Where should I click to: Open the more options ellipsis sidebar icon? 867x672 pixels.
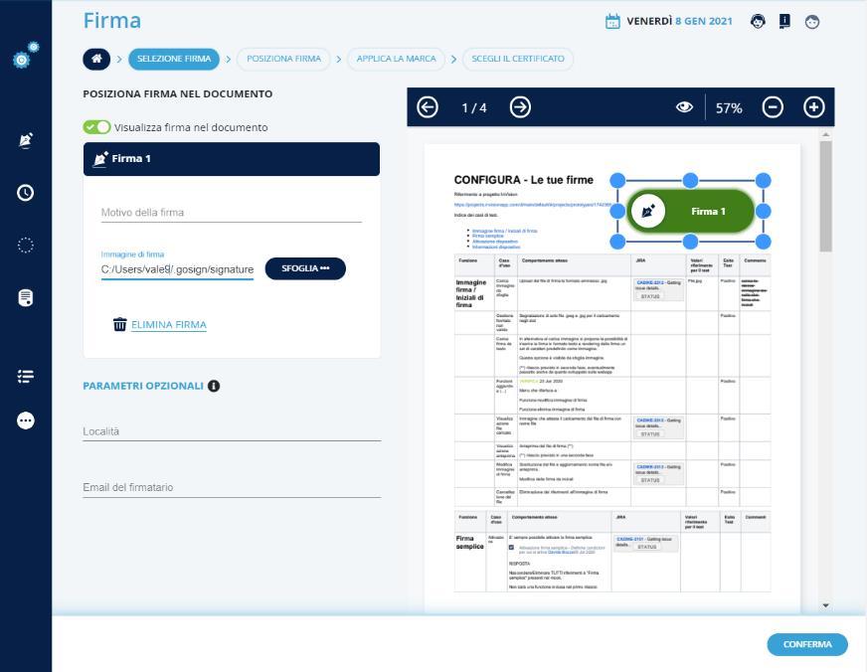click(26, 420)
